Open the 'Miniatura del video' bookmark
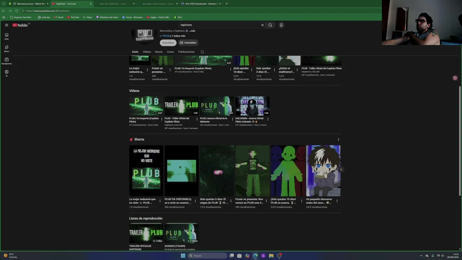462x260 pixels. click(107, 17)
